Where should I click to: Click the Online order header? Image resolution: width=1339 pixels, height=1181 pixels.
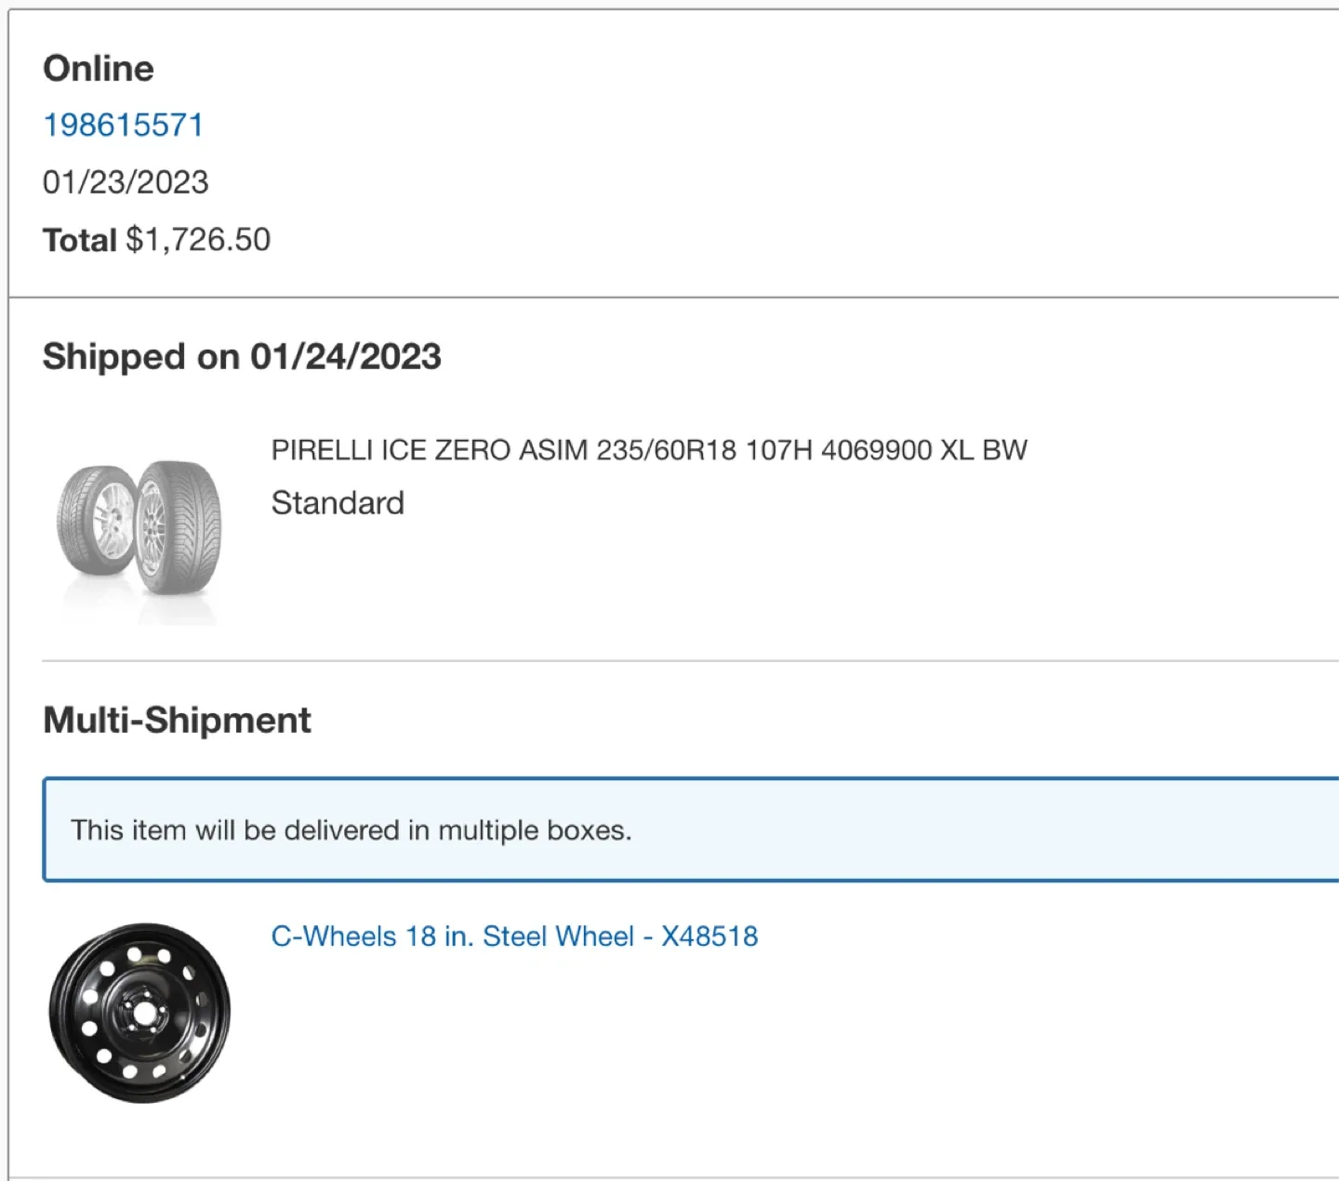pos(99,67)
